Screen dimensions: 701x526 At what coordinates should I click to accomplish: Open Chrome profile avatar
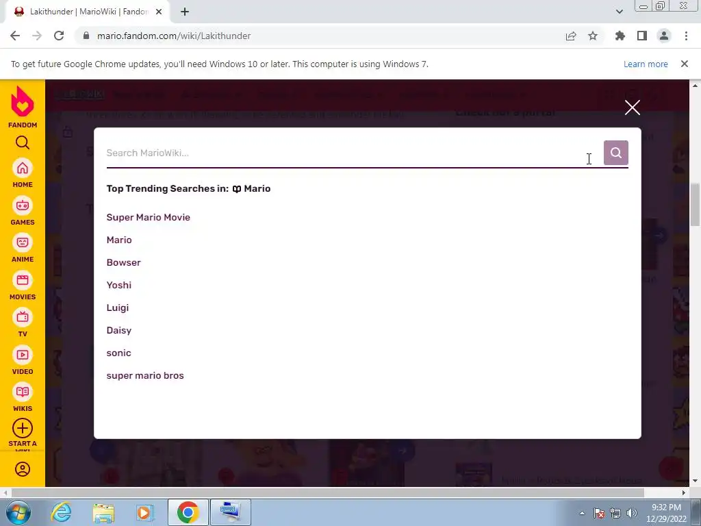click(664, 36)
